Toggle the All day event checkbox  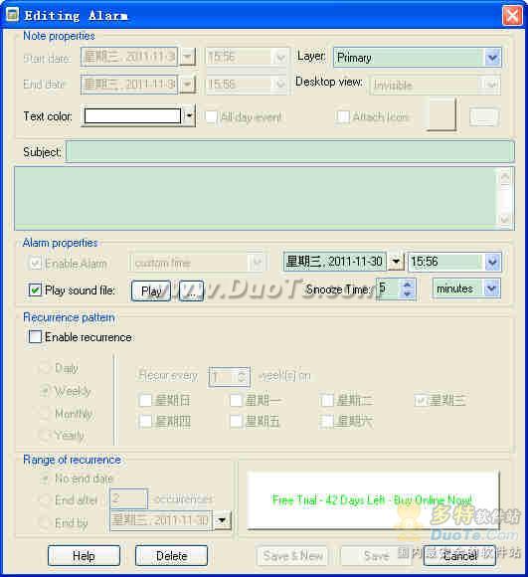click(x=211, y=117)
